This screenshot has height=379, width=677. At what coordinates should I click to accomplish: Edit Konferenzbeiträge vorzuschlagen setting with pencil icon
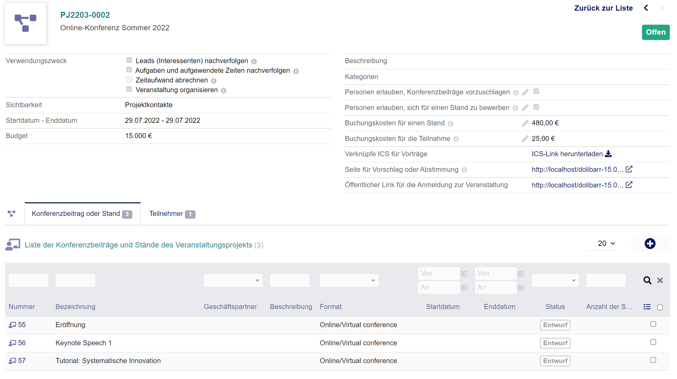pyautogui.click(x=525, y=92)
